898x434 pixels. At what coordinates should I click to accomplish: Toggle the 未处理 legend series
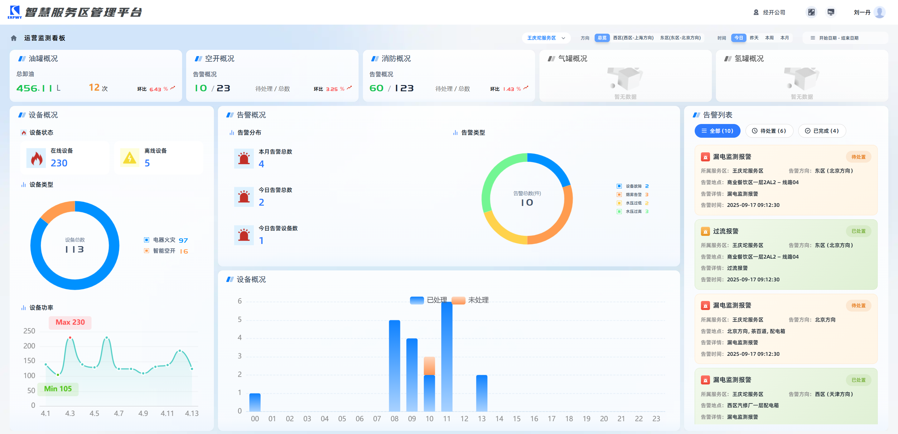[470, 300]
